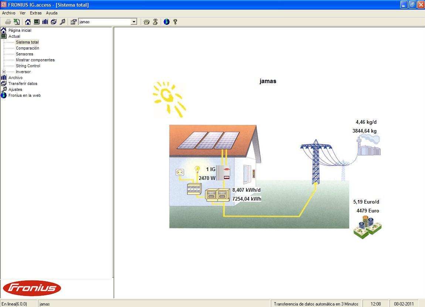This screenshot has width=425, height=307.
Task: Click the money stack graphic
Action: (368, 227)
